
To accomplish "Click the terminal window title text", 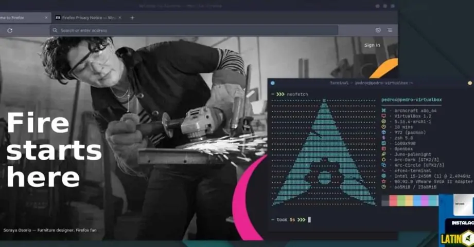I will tap(371, 83).
